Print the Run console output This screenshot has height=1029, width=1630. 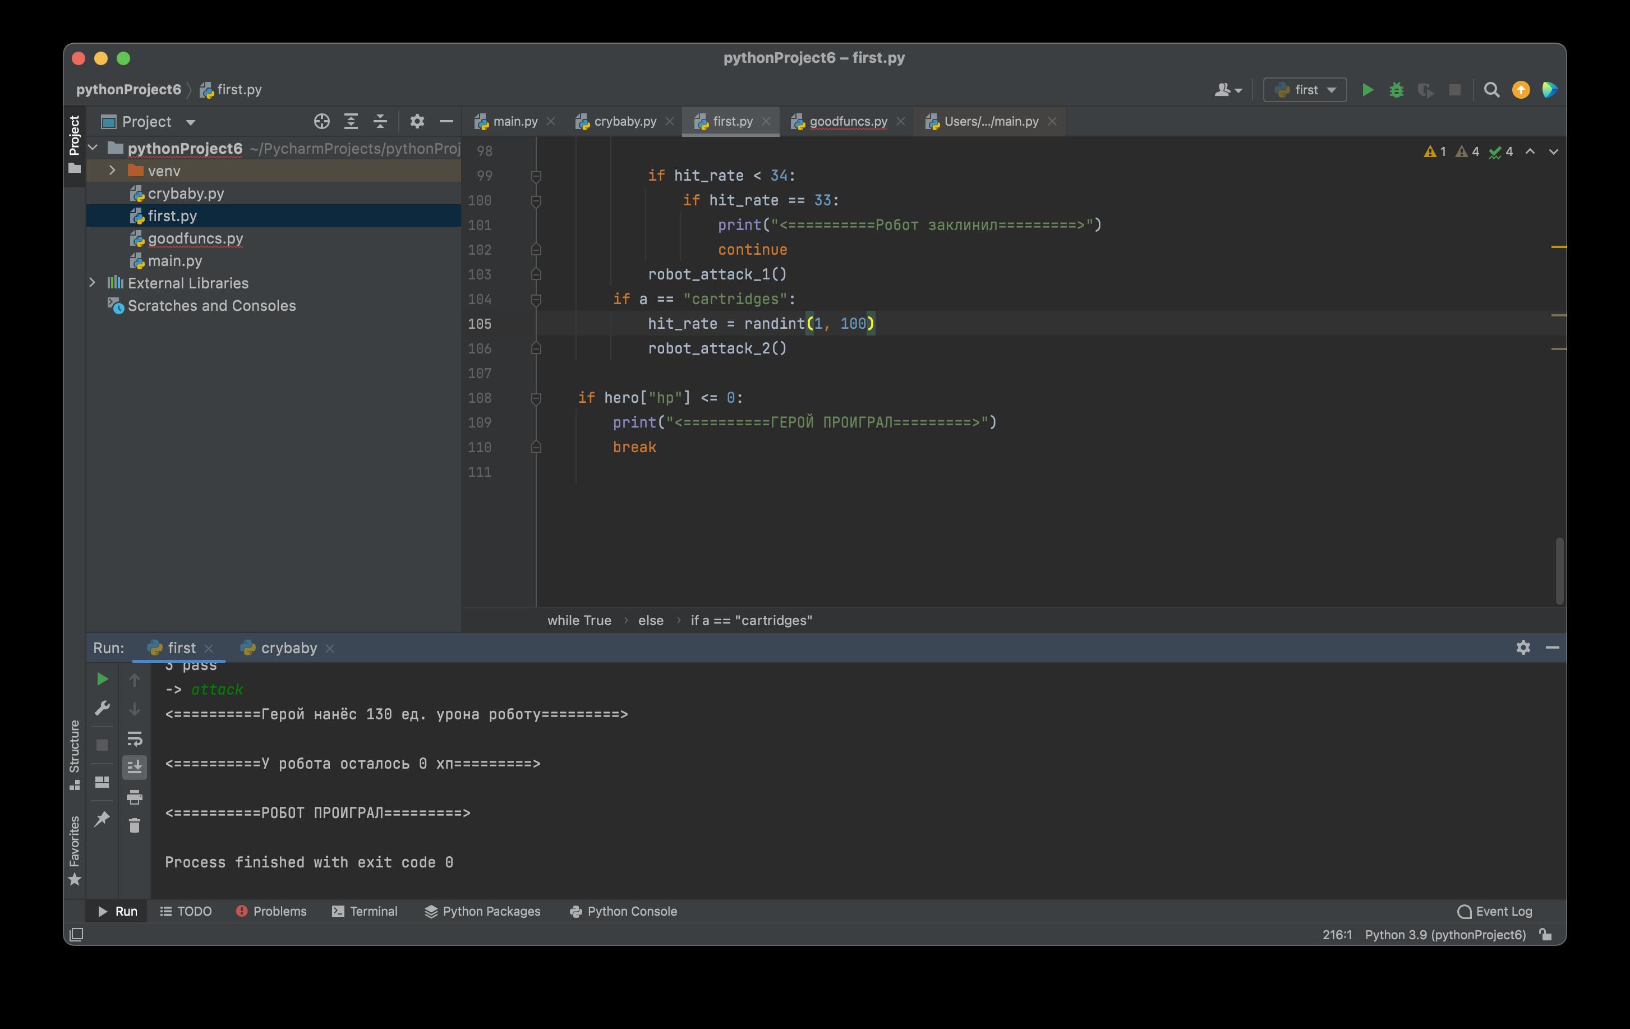tap(134, 797)
